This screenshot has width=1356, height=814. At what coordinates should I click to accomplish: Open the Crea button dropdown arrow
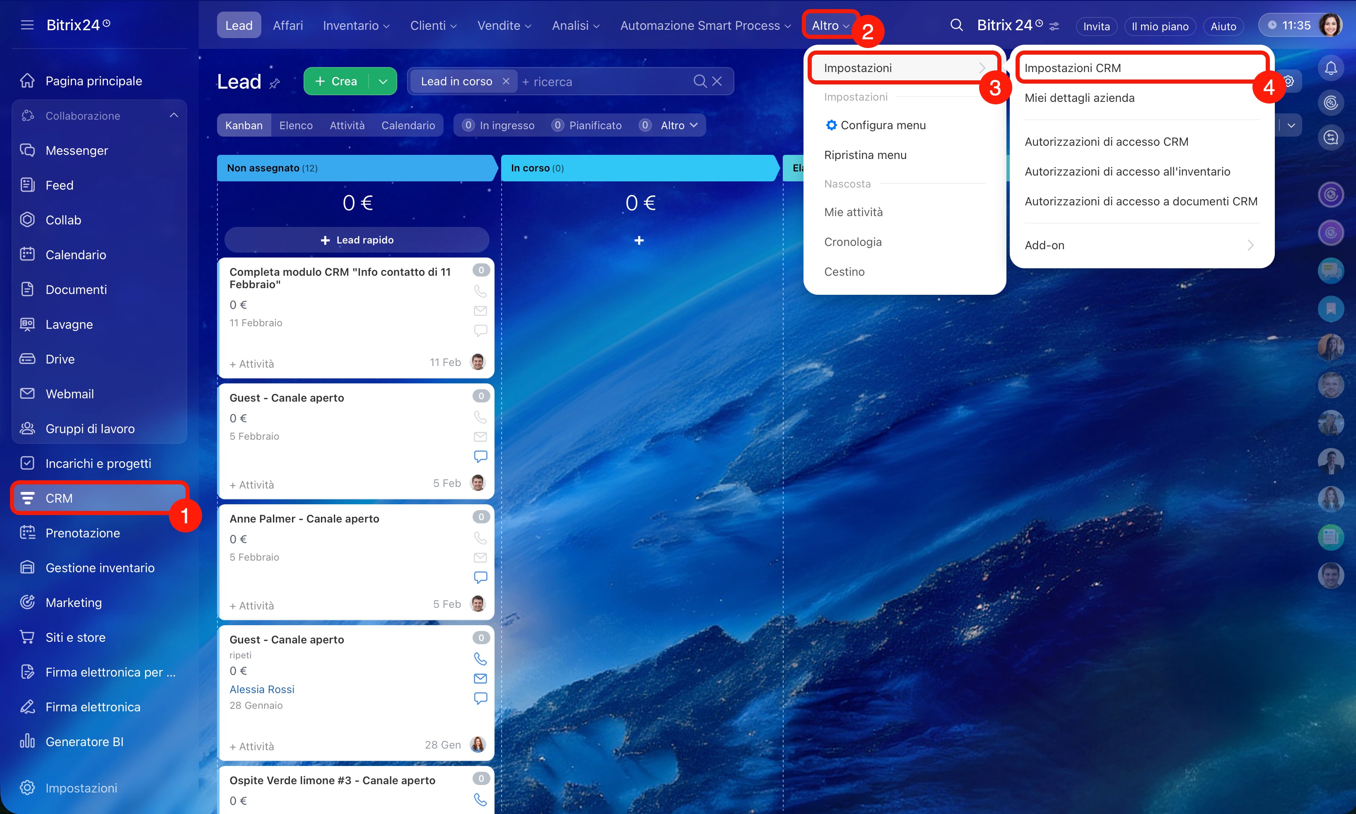(383, 81)
